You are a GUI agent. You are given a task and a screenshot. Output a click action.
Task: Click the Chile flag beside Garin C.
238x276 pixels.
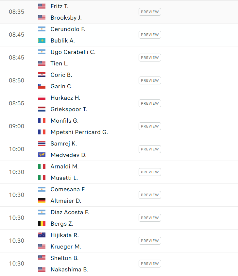42,86
